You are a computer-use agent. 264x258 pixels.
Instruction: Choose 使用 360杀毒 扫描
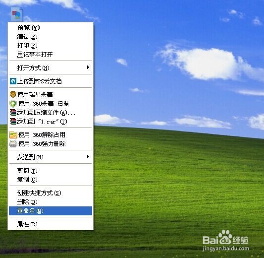pos(51,104)
